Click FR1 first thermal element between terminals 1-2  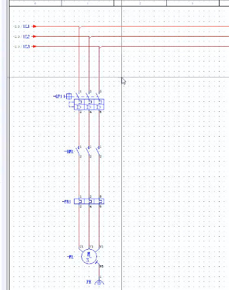coord(79,201)
